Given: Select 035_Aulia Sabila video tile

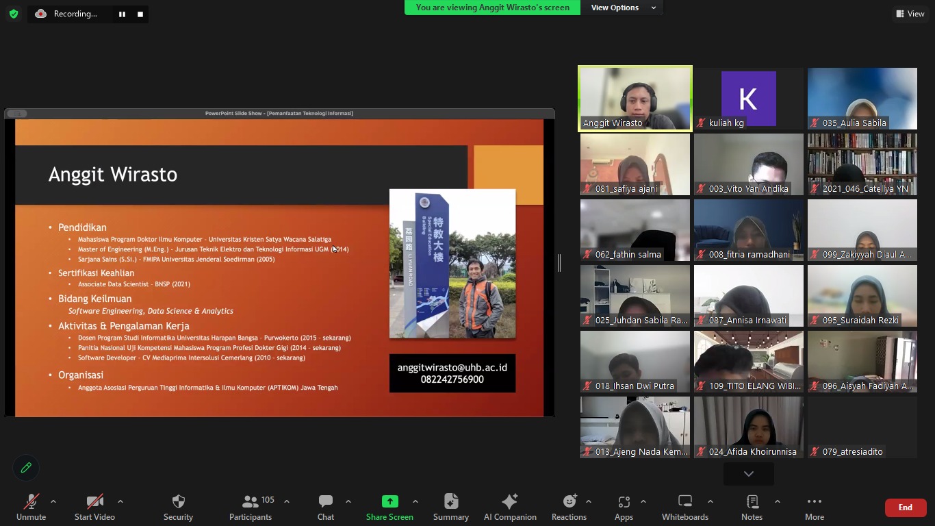Looking at the screenshot, I should (x=862, y=99).
